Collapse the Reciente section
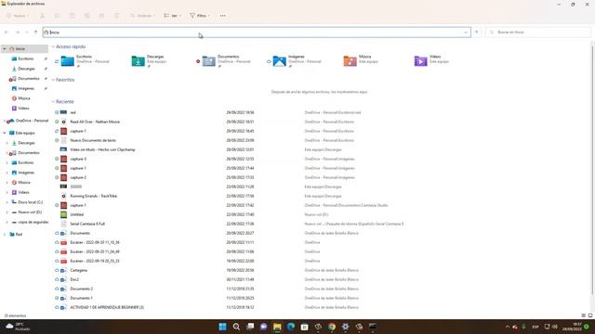The width and height of the screenshot is (595, 334). pyautogui.click(x=53, y=102)
